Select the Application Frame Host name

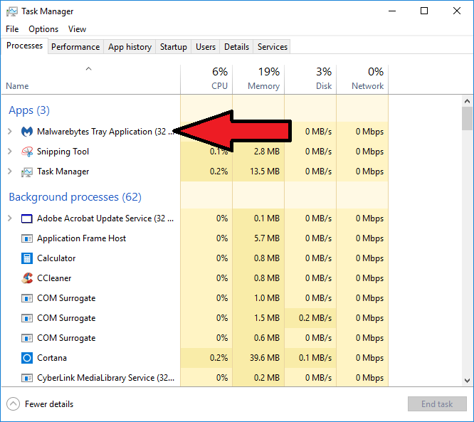point(81,238)
